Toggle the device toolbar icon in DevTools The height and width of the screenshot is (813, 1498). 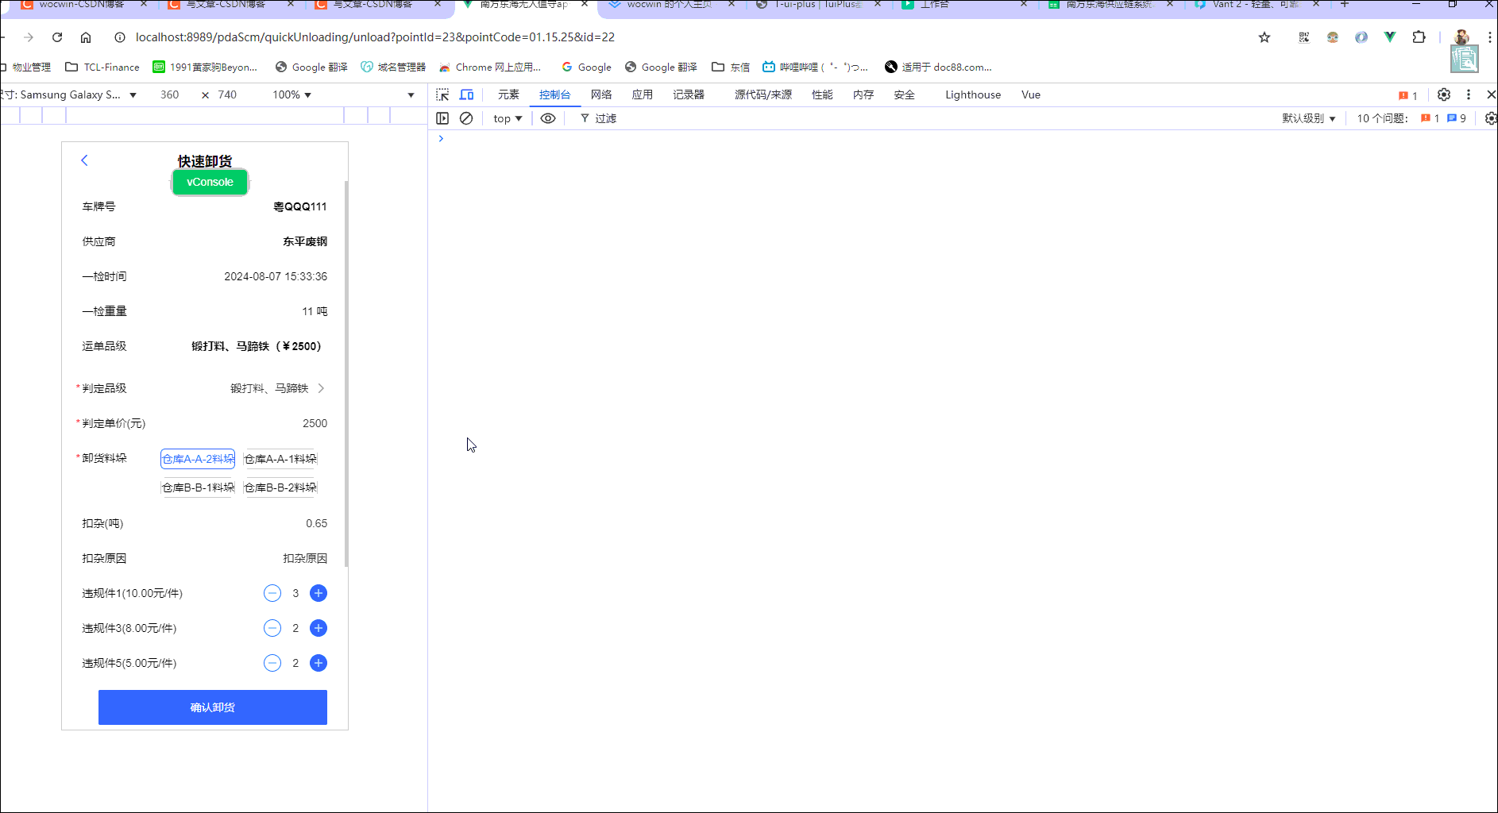coord(467,94)
